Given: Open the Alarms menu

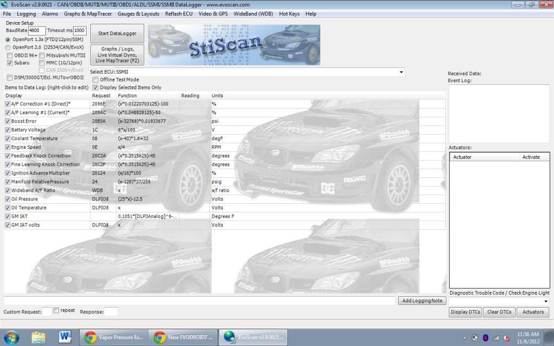Looking at the screenshot, I should click(50, 14).
